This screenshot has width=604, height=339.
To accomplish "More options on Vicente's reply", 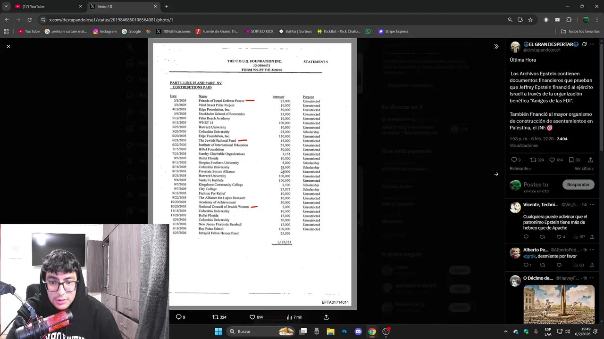I will pyautogui.click(x=592, y=205).
